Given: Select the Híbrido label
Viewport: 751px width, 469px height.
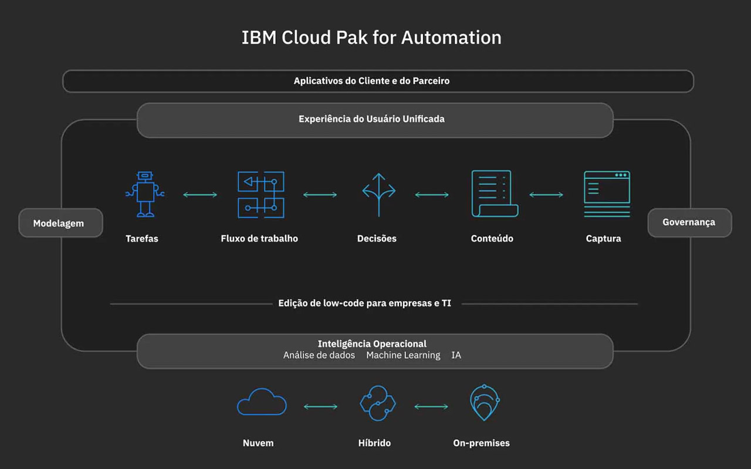Looking at the screenshot, I should 374,443.
